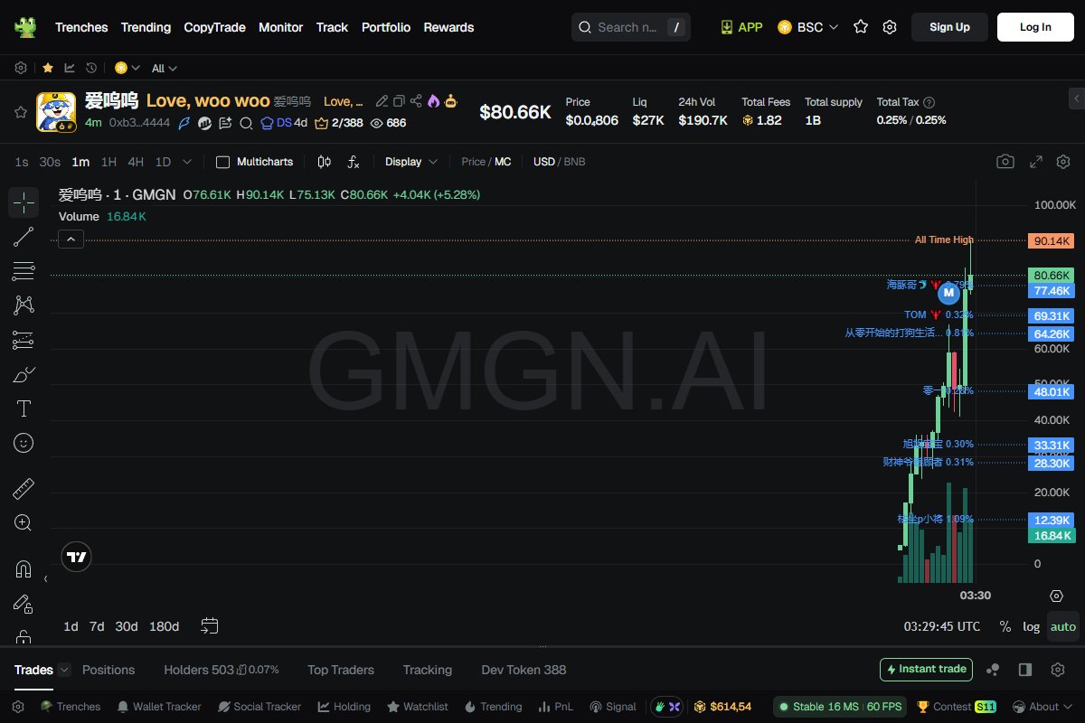
Task: Select the 1H timeframe
Action: click(x=108, y=162)
